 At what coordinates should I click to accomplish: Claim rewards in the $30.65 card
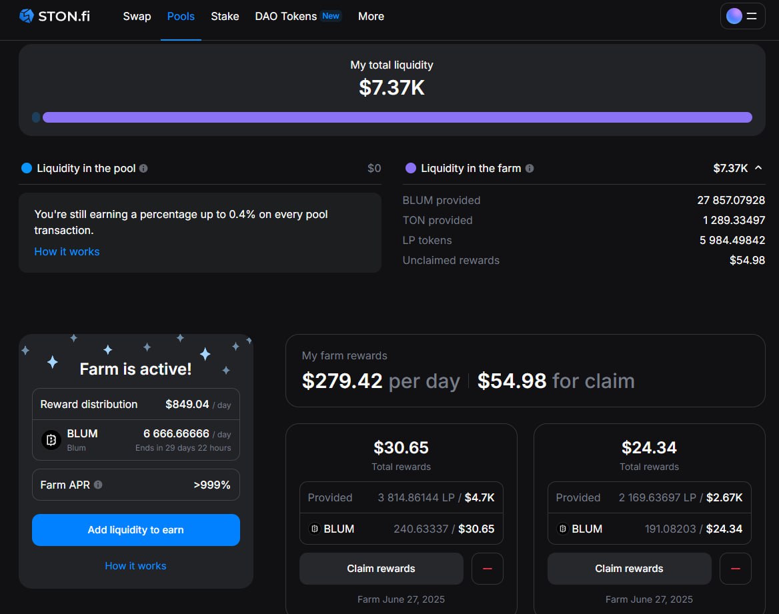pyautogui.click(x=381, y=569)
